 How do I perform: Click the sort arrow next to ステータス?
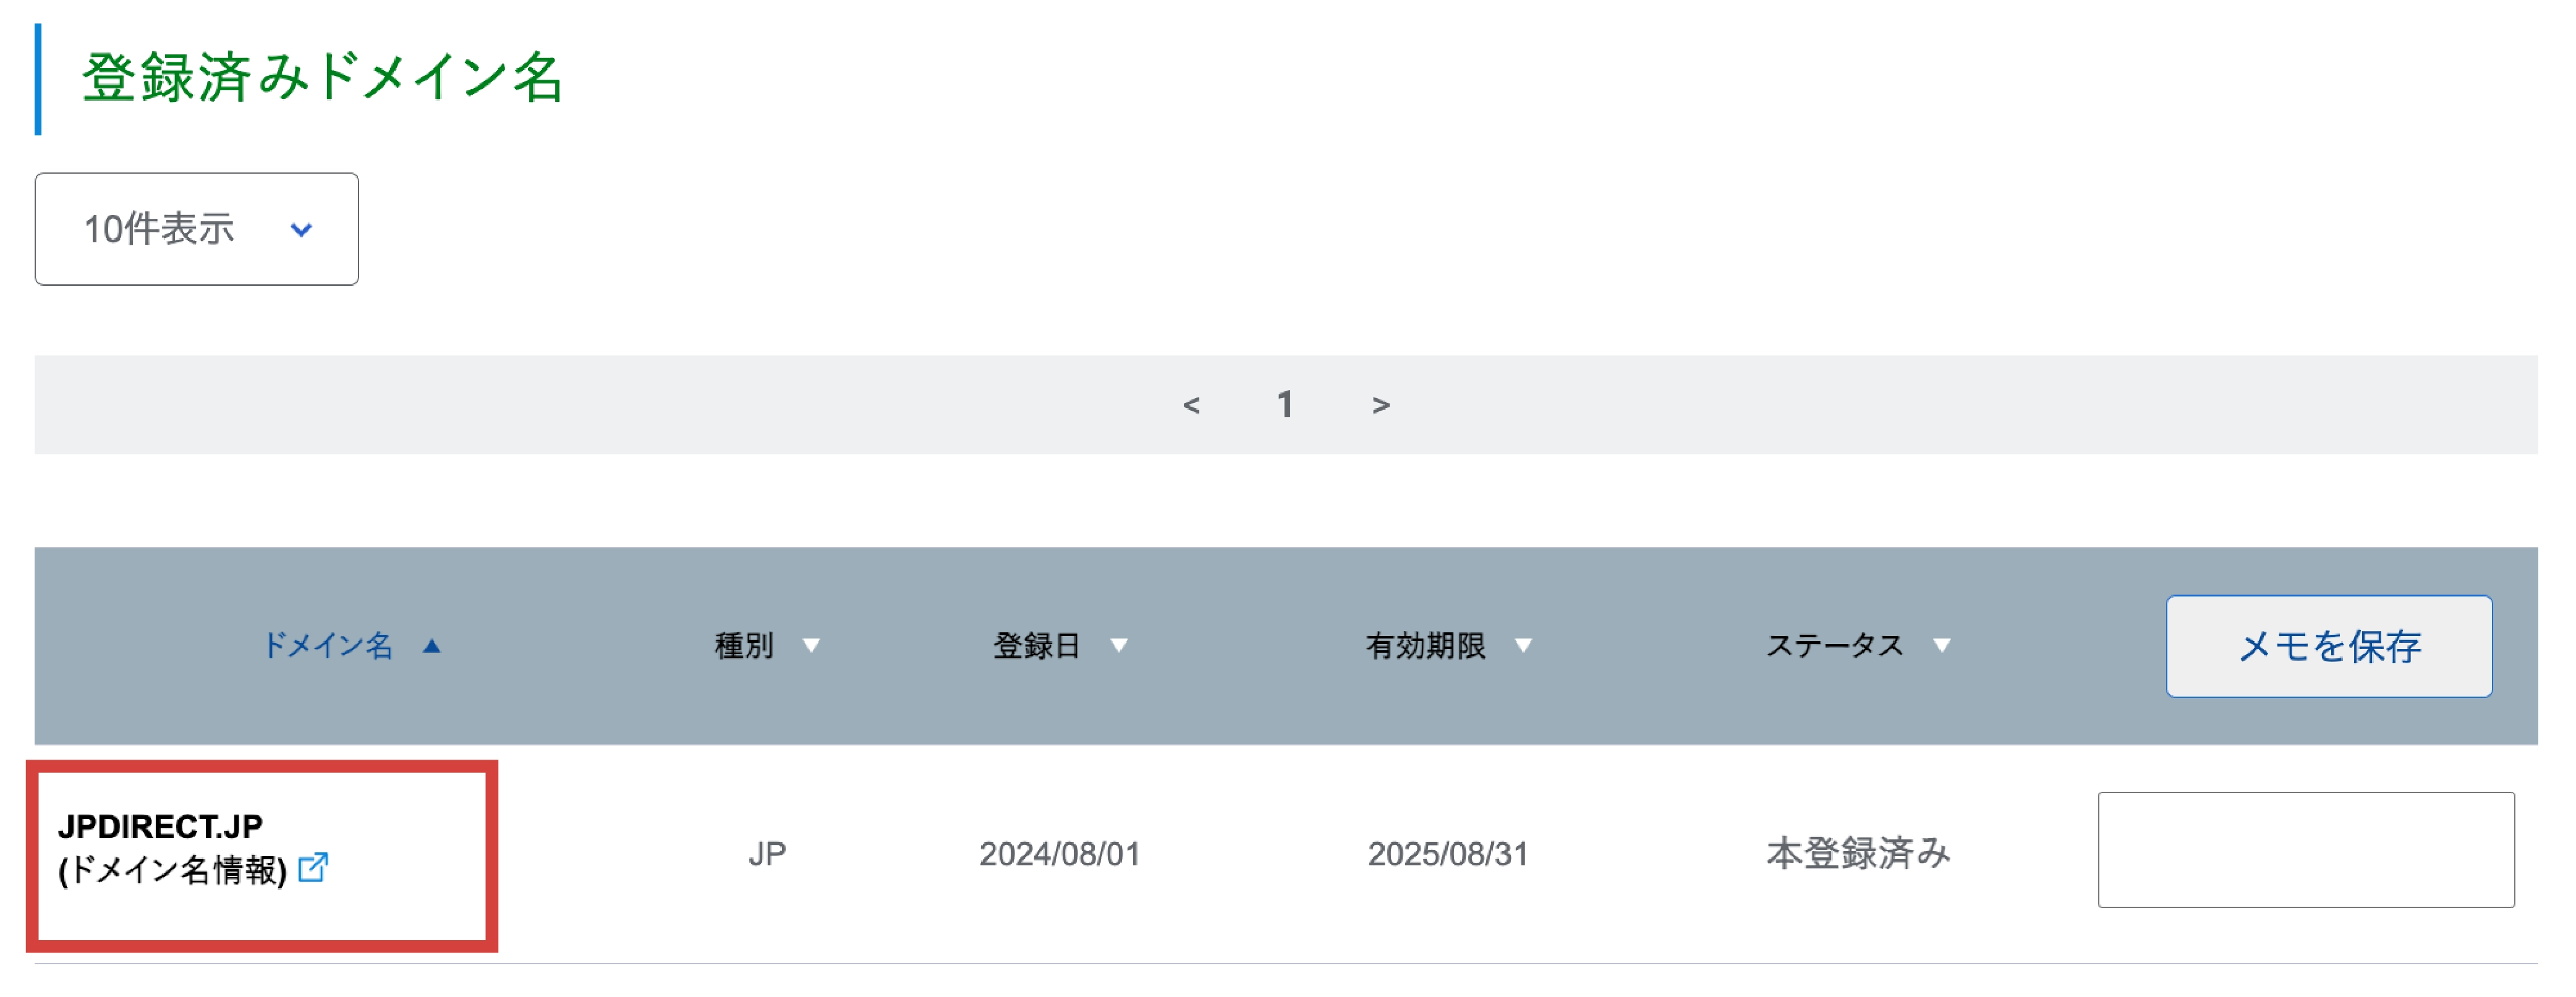pyautogui.click(x=1941, y=646)
